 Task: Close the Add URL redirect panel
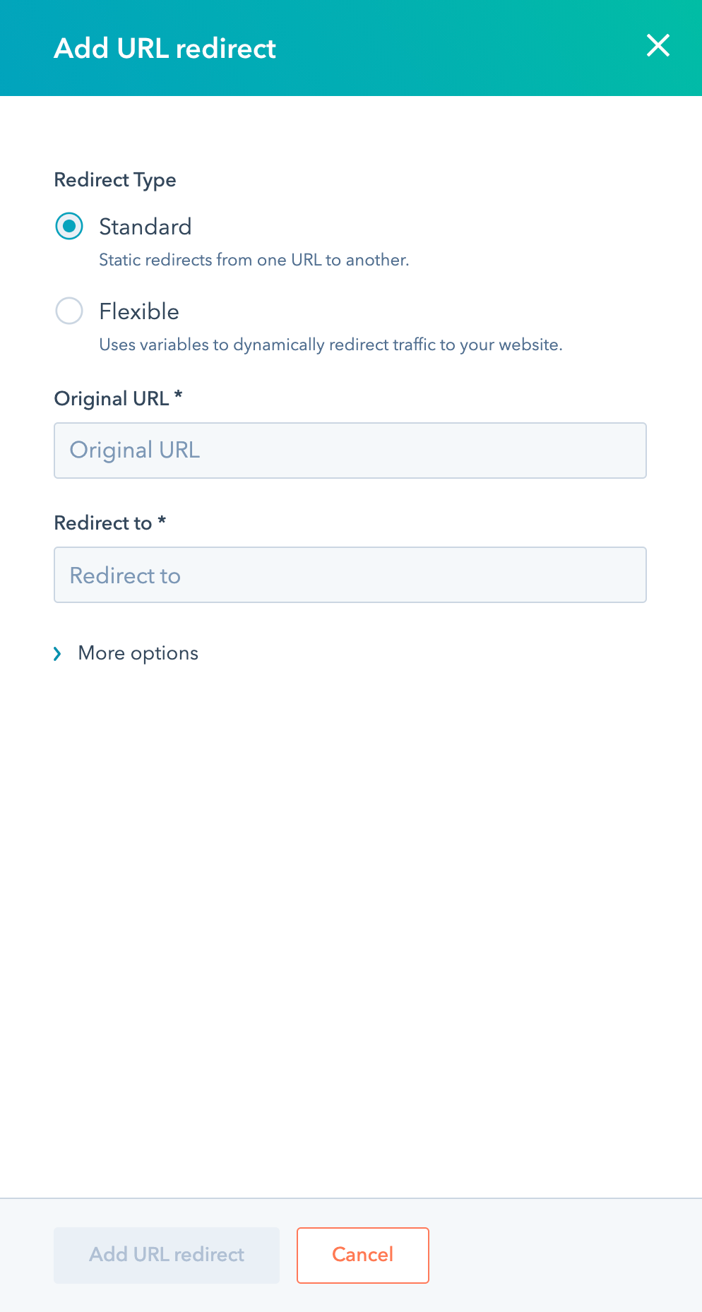(658, 46)
